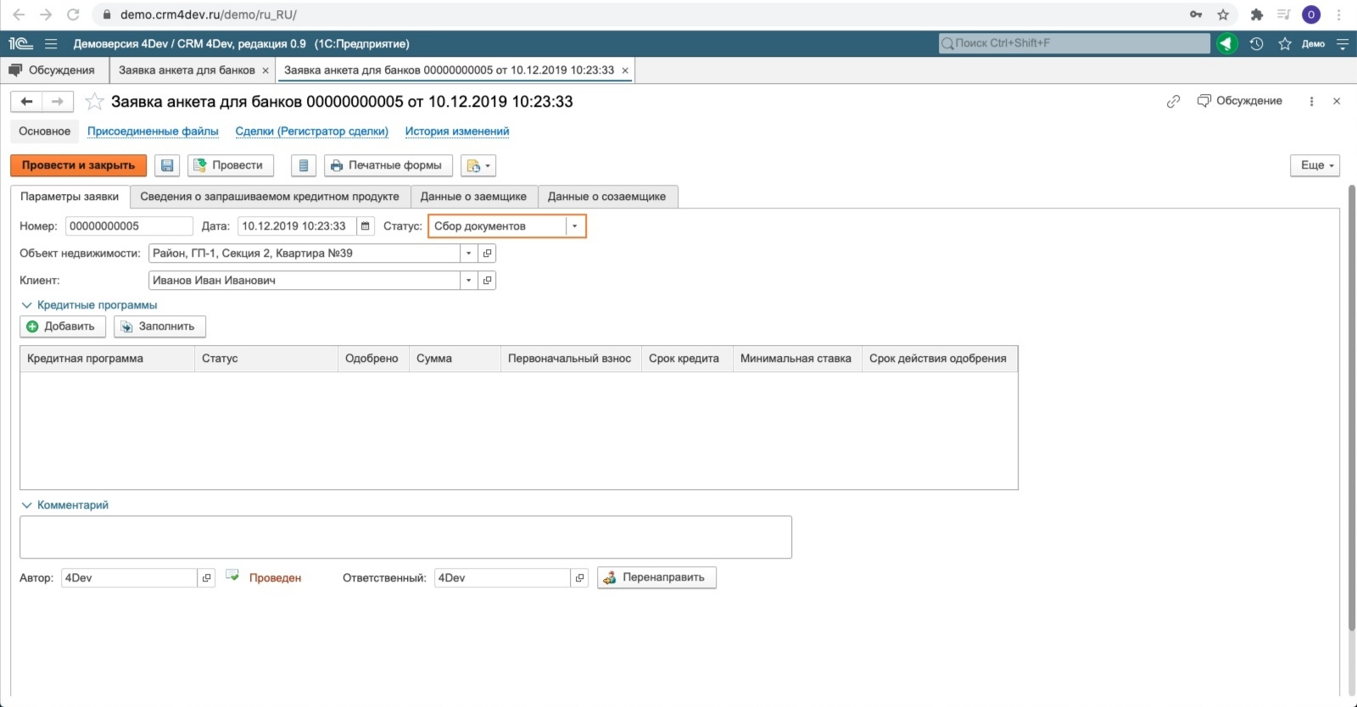Click the Минимальная ставка column header

[x=797, y=359]
